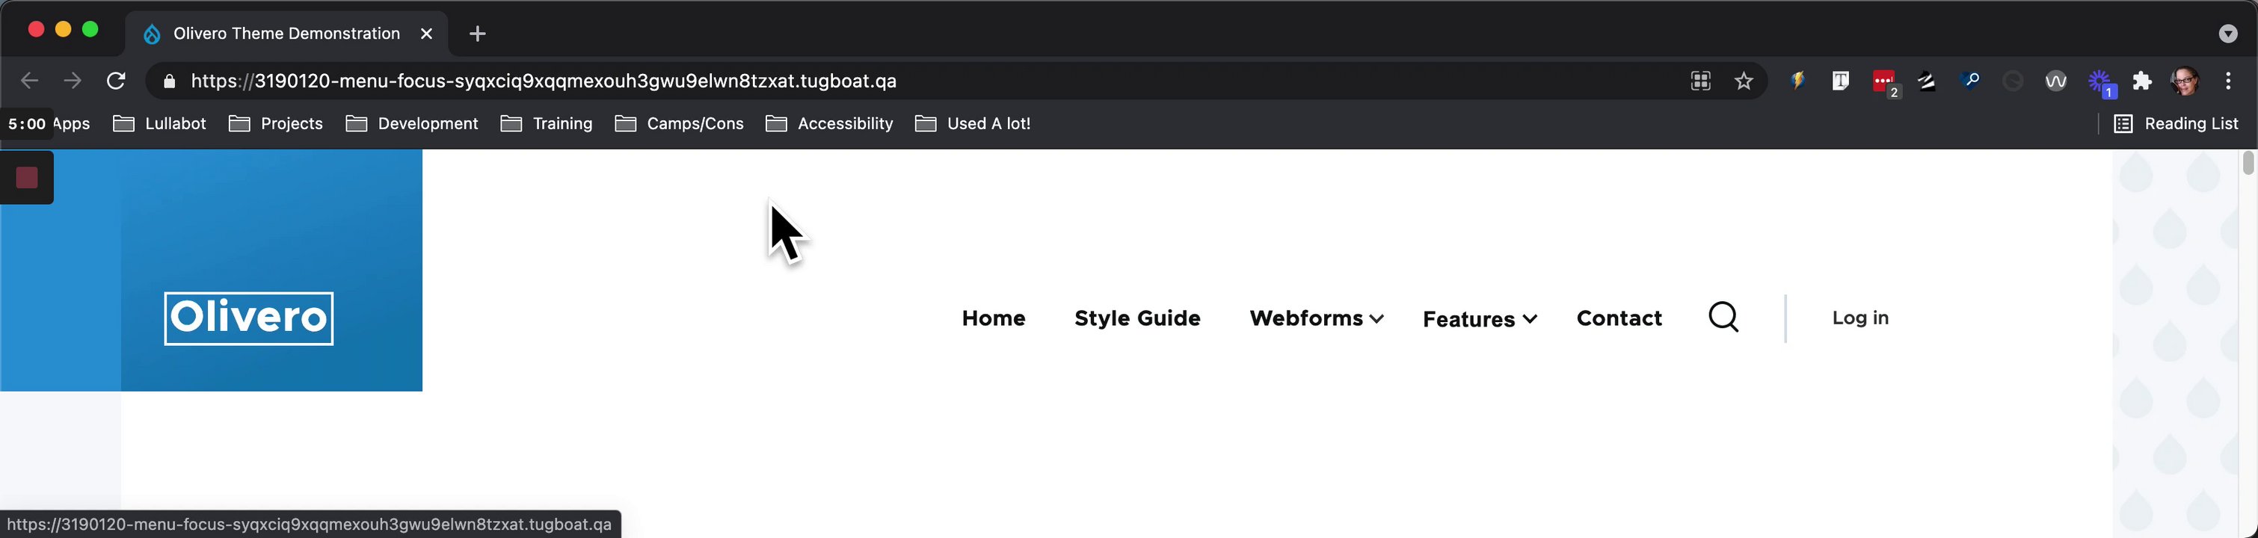Open the Chrome Extensions puzzle icon

coord(2142,81)
